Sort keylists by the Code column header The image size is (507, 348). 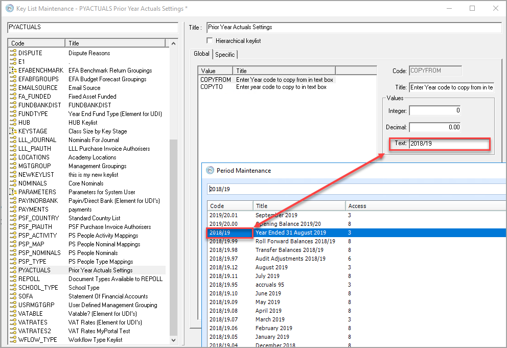pyautogui.click(x=18, y=43)
